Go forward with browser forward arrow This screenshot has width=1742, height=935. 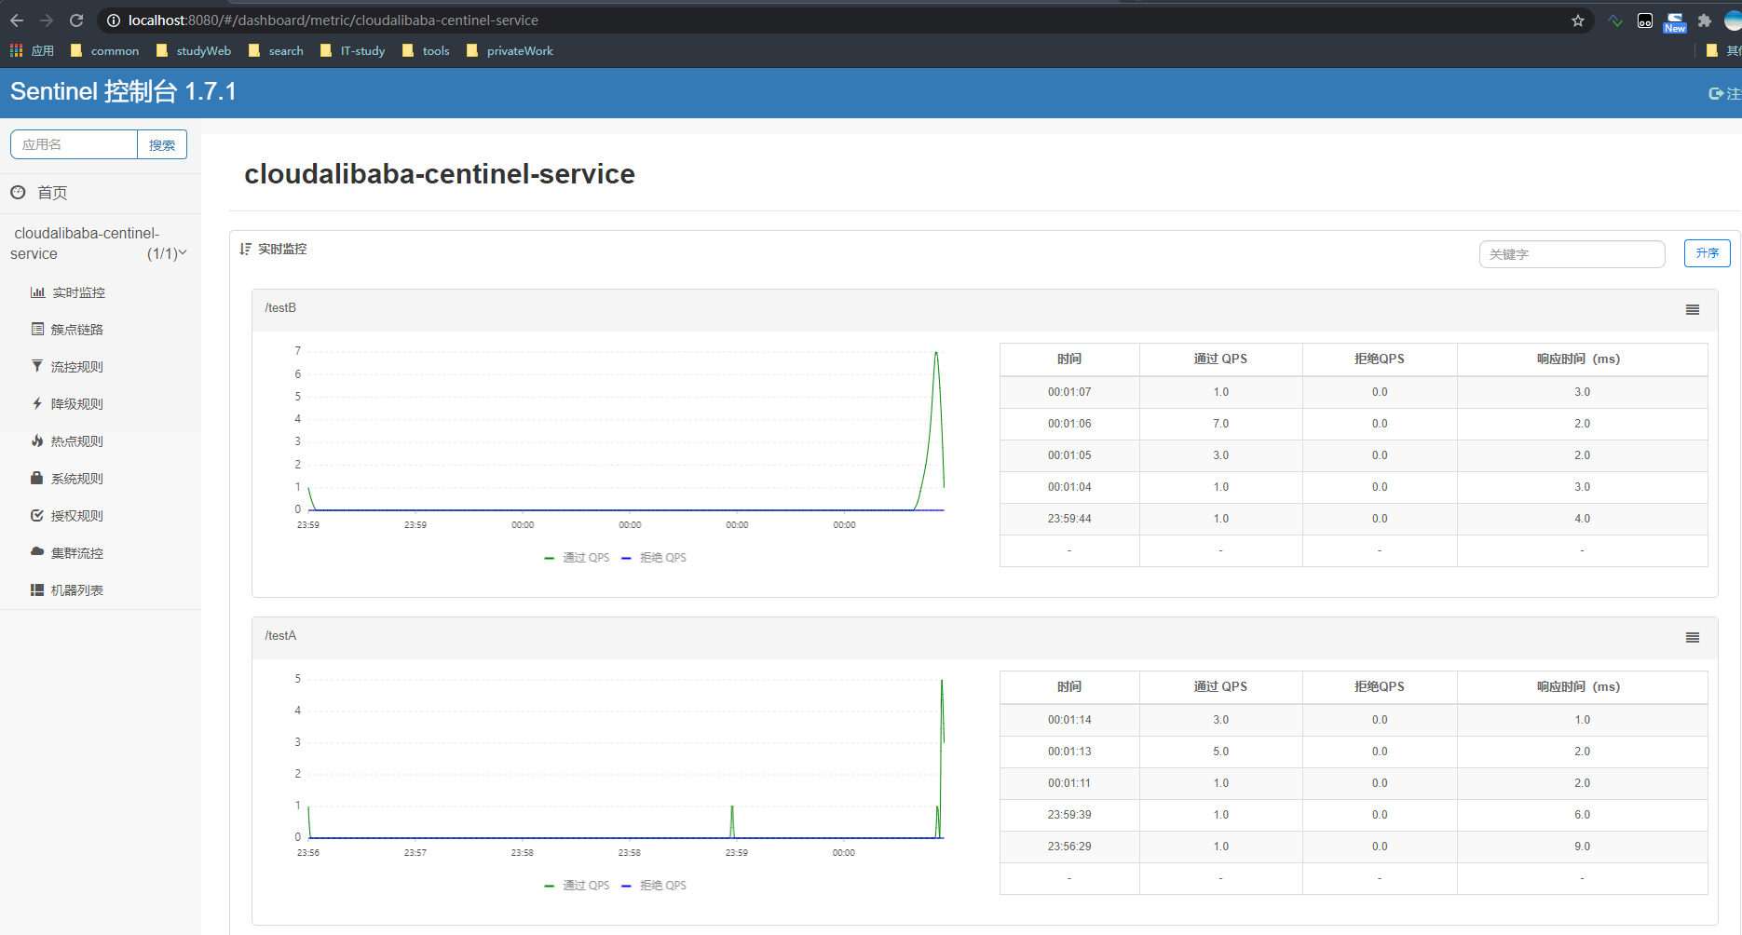click(47, 20)
